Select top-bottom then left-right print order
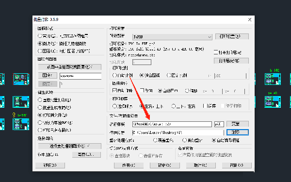Image resolution: width=291 pixels, height=182 pixels. point(173,106)
